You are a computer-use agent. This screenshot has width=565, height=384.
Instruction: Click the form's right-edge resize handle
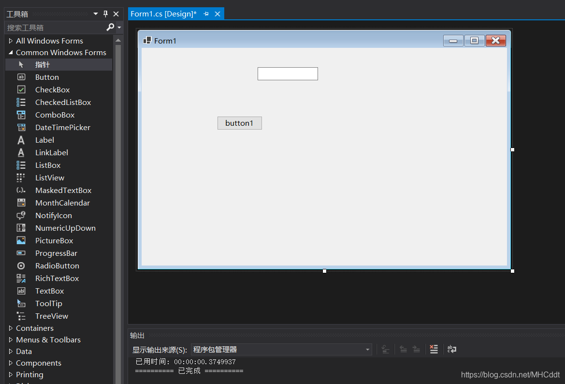click(x=512, y=149)
